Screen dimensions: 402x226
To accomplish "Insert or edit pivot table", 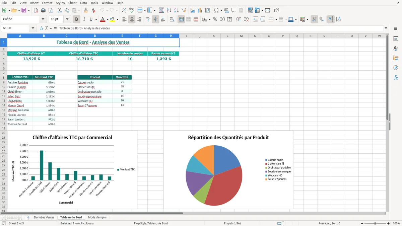I will 208,10.
